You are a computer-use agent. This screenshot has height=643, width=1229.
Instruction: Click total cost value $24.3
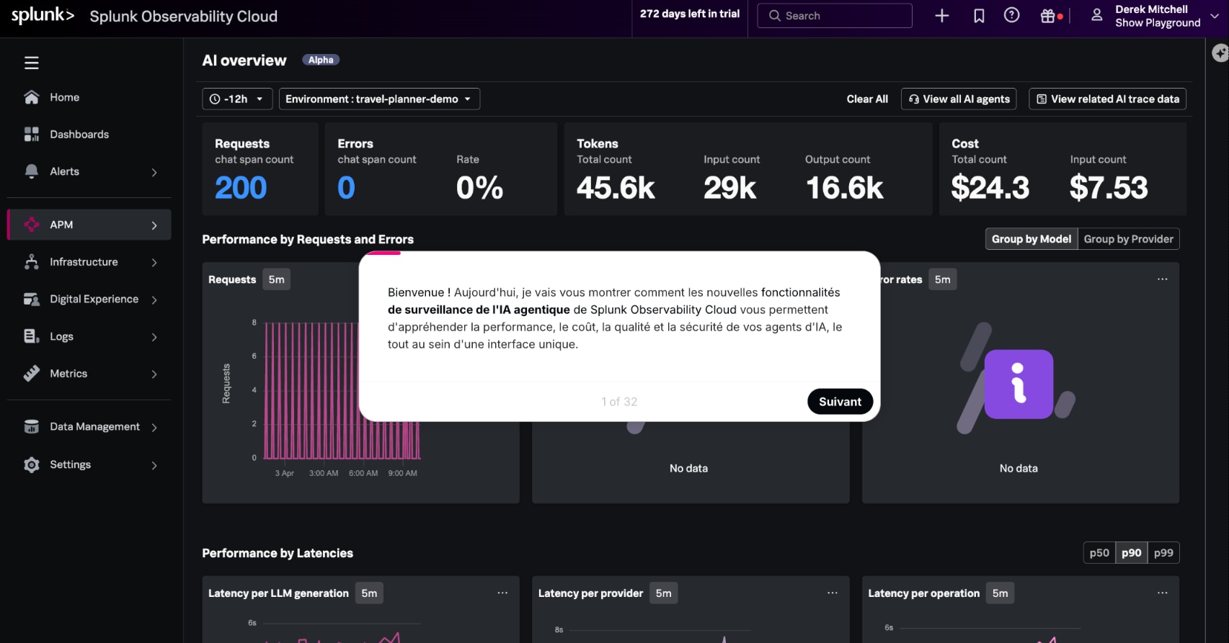pos(990,188)
